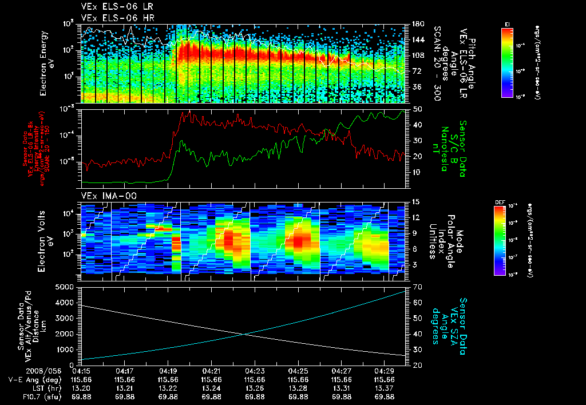Click the 'Electron Volts' axis label
Image resolution: width=586 pixels, height=405 pixels.
click(41, 241)
